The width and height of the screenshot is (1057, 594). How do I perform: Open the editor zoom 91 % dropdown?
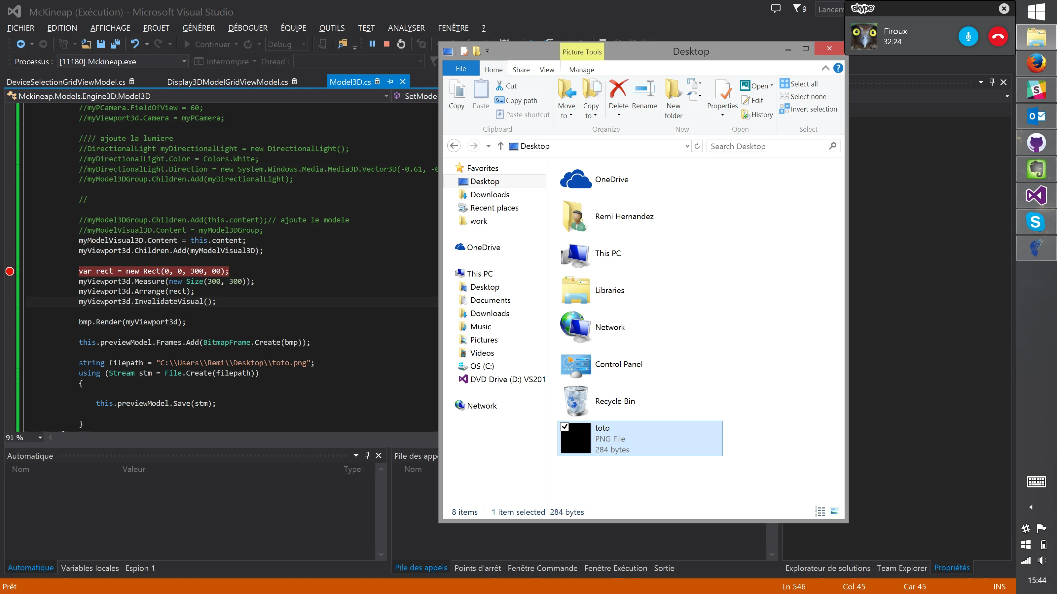(40, 437)
